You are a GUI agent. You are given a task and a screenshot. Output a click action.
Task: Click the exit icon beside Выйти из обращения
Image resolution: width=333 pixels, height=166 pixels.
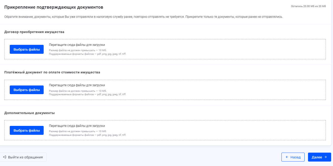(x=4, y=157)
